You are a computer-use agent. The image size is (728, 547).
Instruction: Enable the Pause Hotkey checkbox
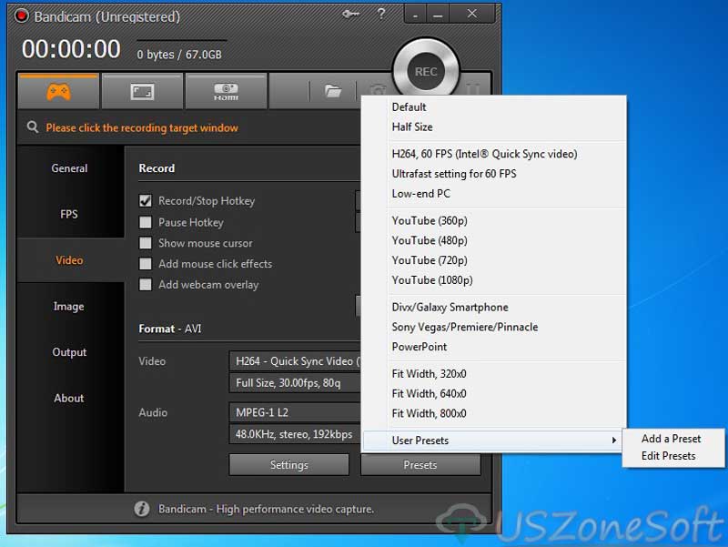pos(146,222)
